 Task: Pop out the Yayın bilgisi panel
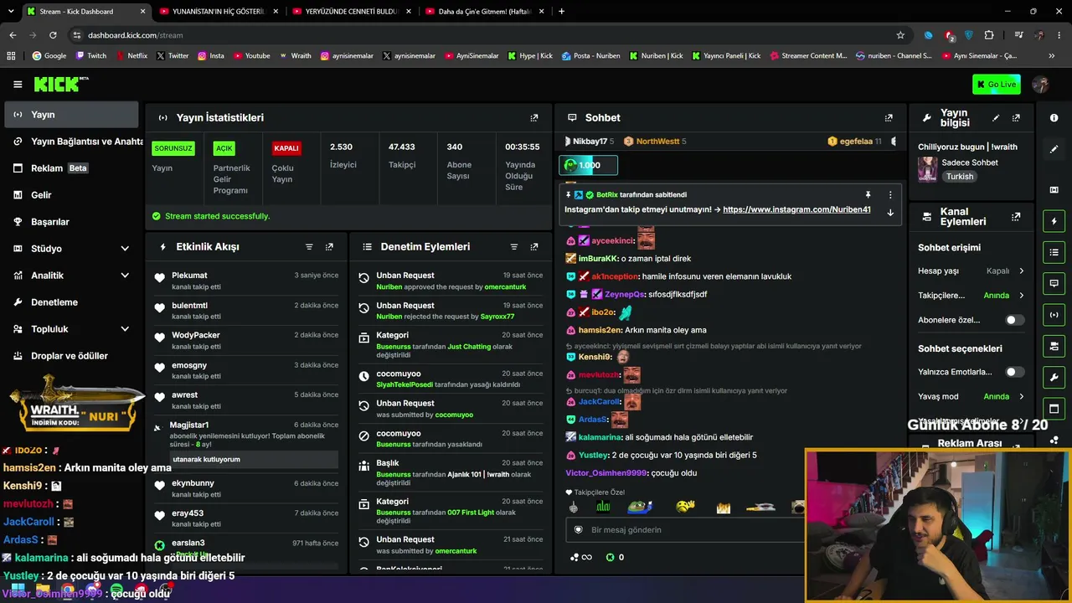click(x=1016, y=118)
